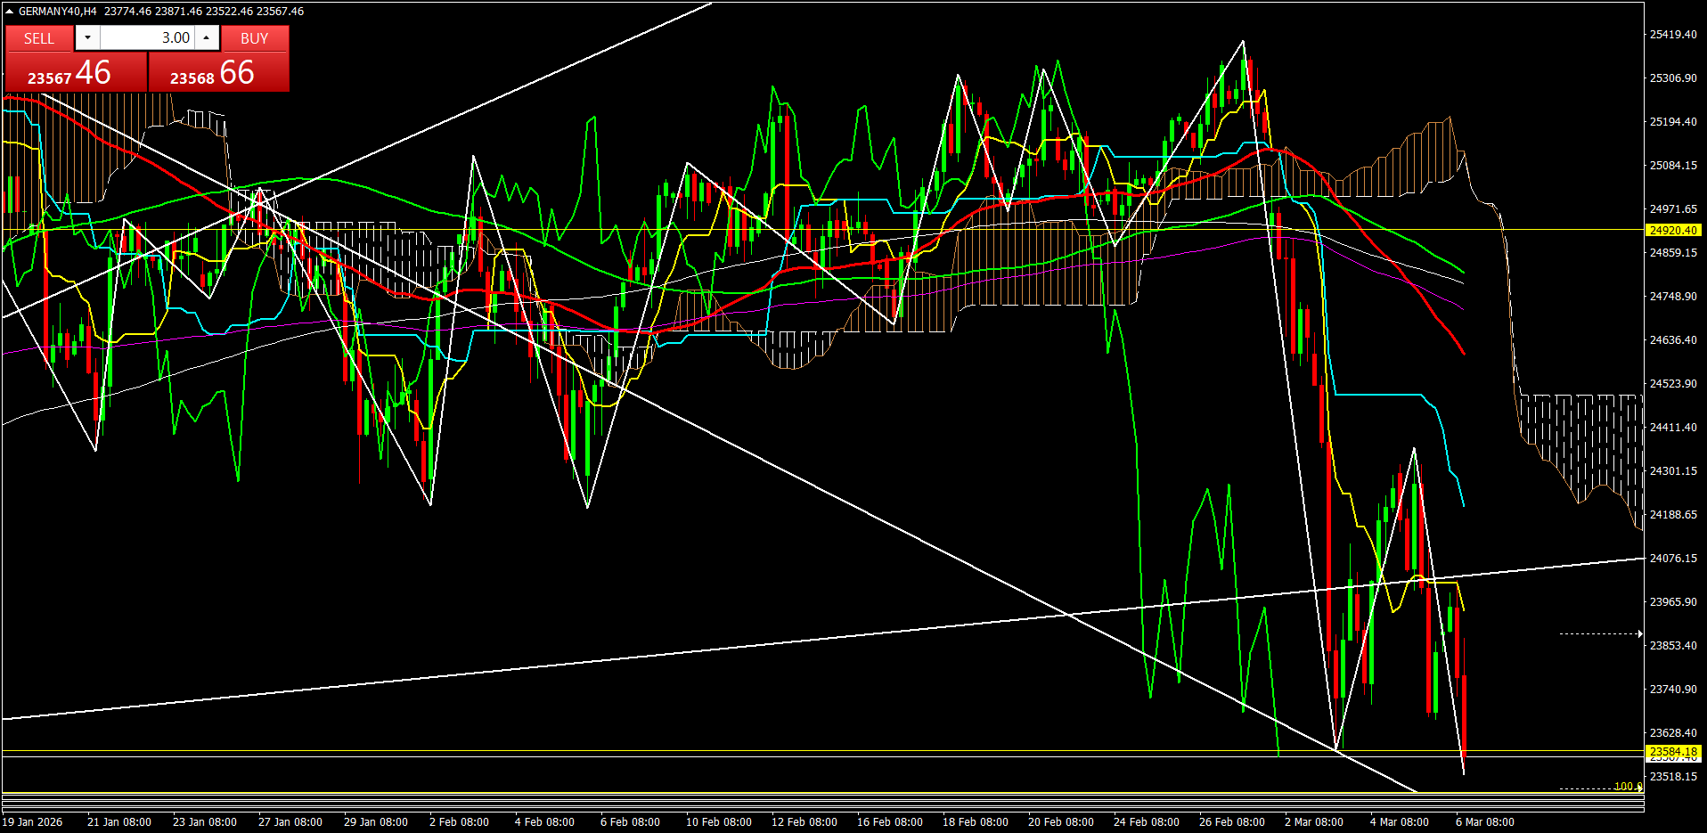This screenshot has height=833, width=1707.
Task: Click the 24076.15 price scale label
Action: pyautogui.click(x=1672, y=559)
